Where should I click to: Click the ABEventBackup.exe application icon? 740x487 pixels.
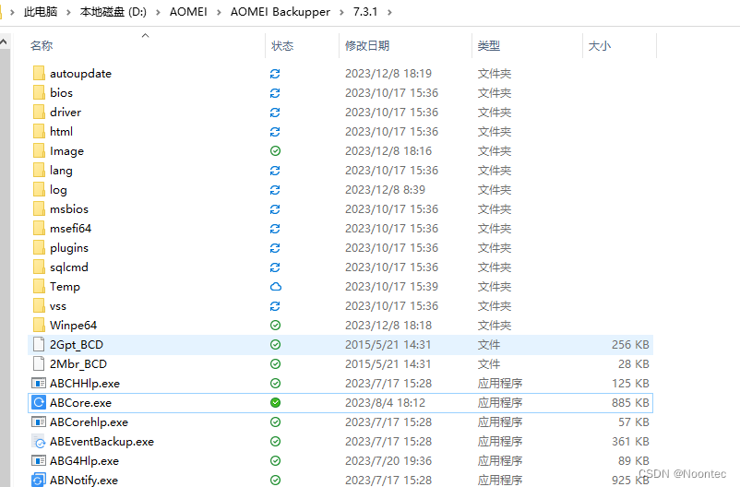click(x=39, y=441)
